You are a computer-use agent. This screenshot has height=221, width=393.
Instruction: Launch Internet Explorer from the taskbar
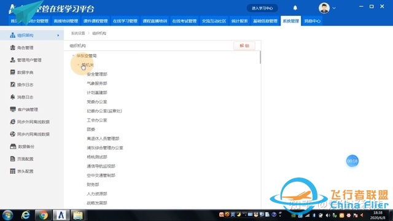pyautogui.click(x=26, y=215)
